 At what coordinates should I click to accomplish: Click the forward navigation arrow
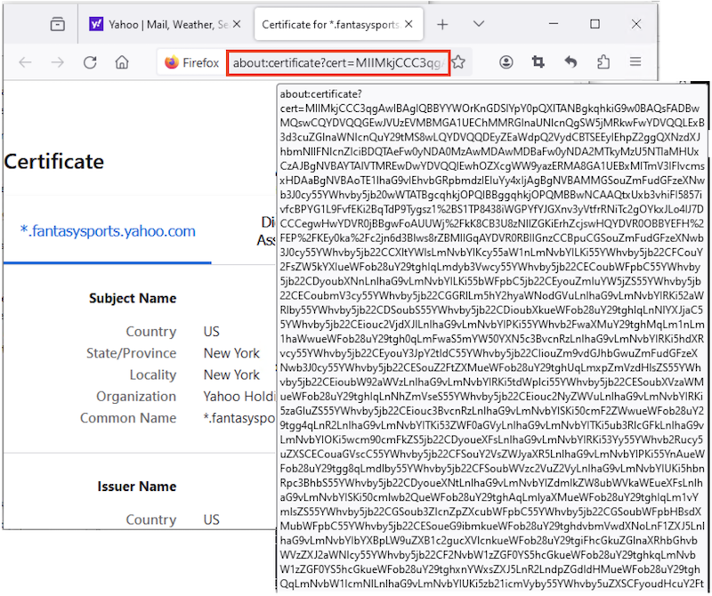pos(57,62)
